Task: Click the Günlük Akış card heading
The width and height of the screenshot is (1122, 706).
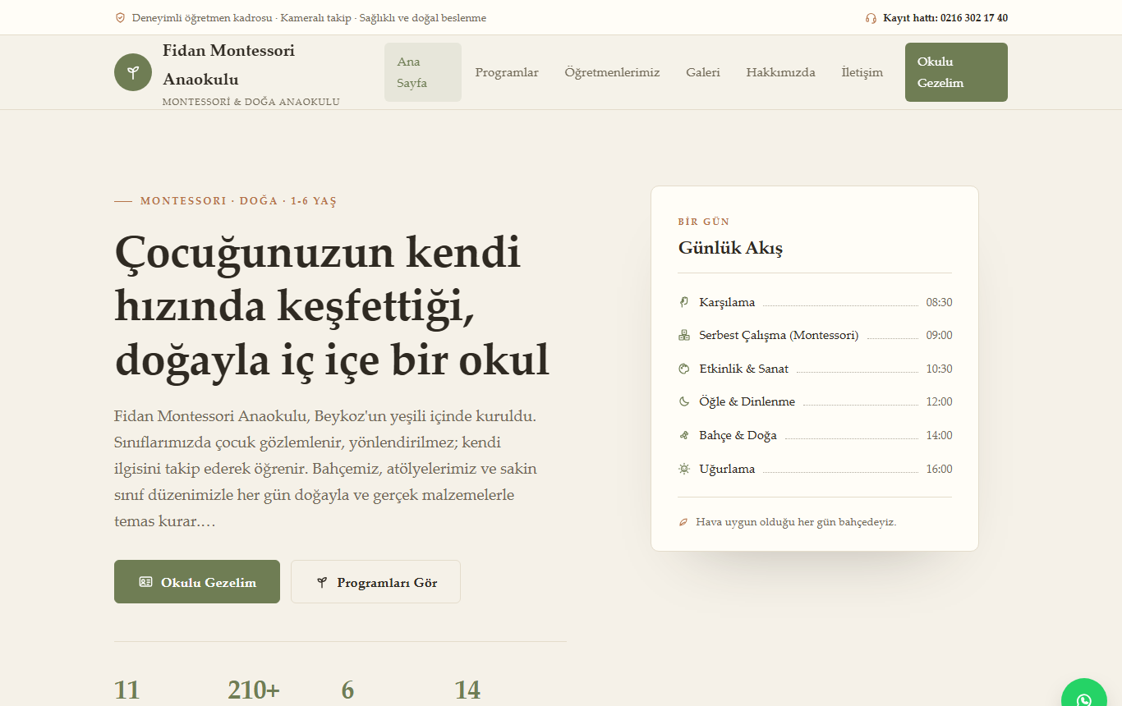Action: pyautogui.click(x=730, y=248)
